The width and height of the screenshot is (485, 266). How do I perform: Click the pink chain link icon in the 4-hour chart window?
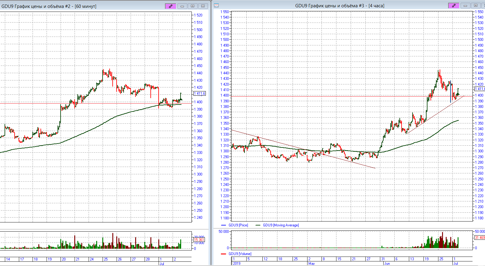point(453,5)
